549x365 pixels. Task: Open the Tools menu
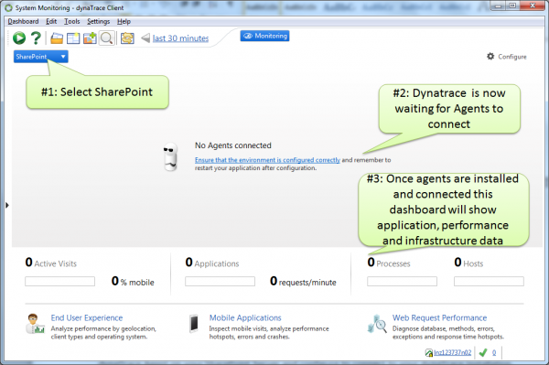click(x=71, y=21)
